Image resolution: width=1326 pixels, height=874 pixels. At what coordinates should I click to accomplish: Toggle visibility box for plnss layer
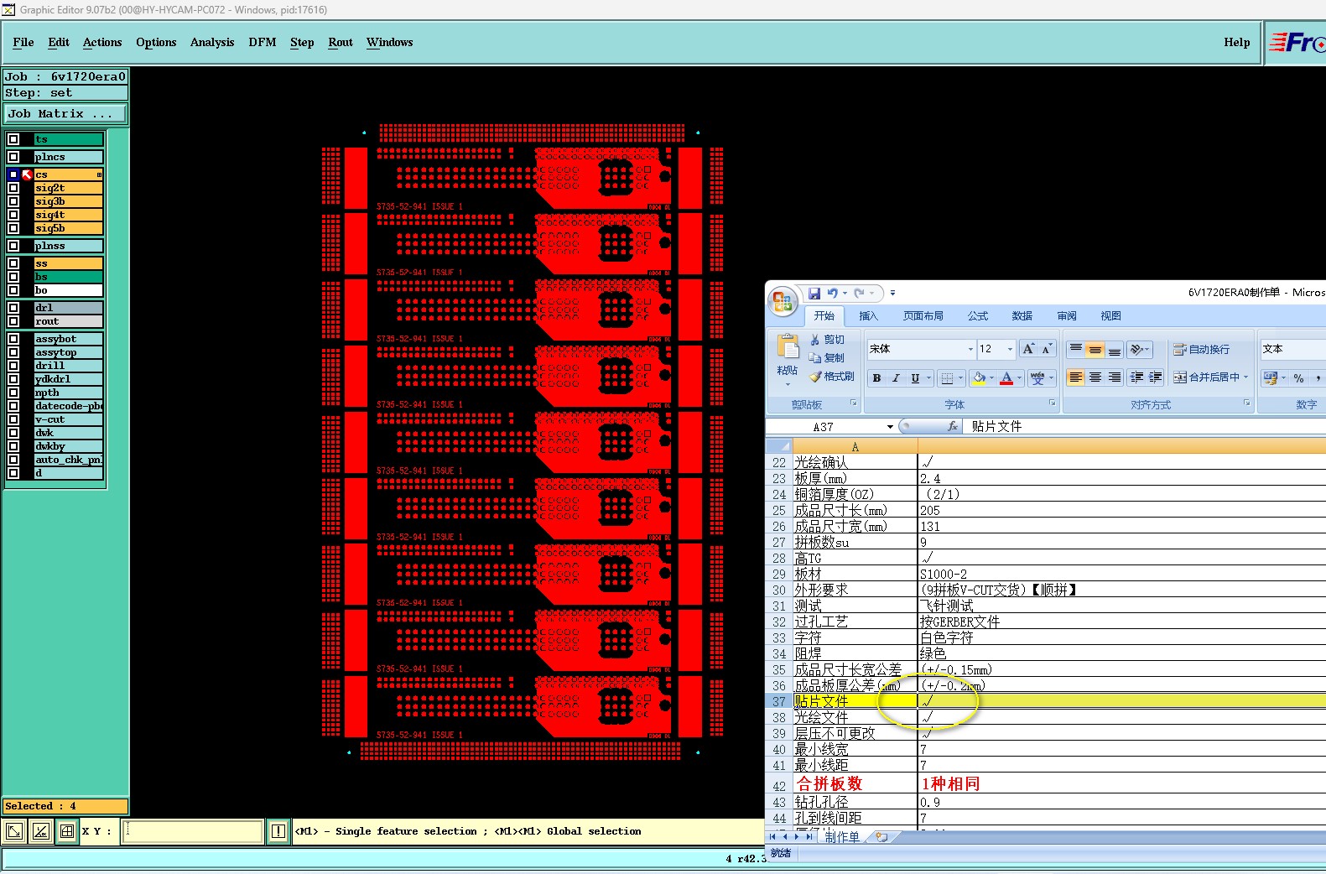pos(13,246)
